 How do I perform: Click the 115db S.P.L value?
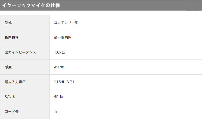point(64,82)
